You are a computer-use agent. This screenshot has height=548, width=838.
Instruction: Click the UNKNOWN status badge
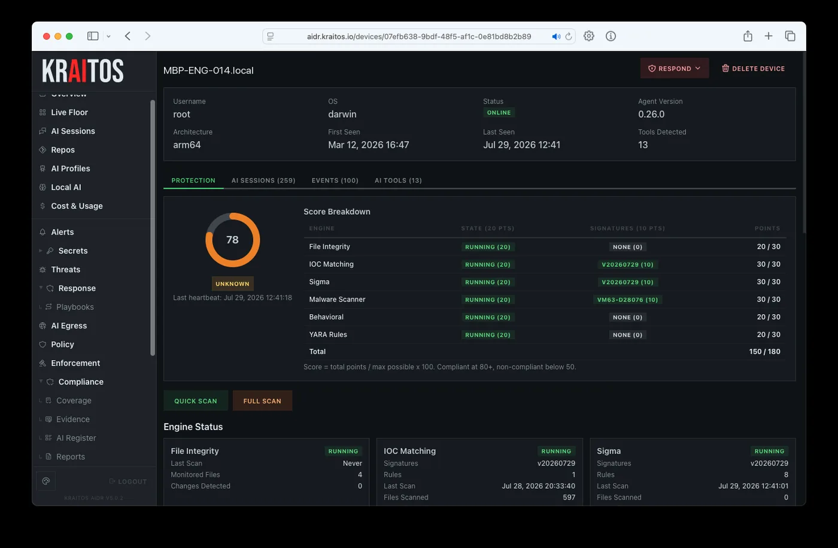(x=232, y=284)
